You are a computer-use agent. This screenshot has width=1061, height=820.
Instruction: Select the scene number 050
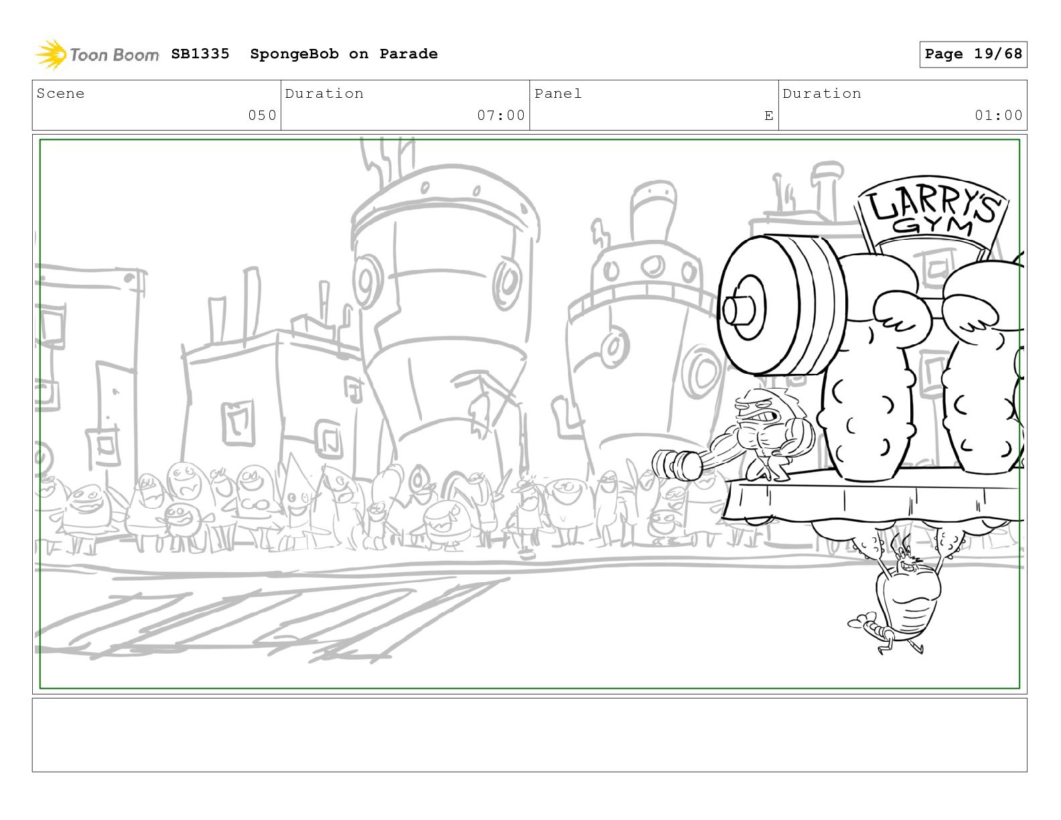[262, 115]
